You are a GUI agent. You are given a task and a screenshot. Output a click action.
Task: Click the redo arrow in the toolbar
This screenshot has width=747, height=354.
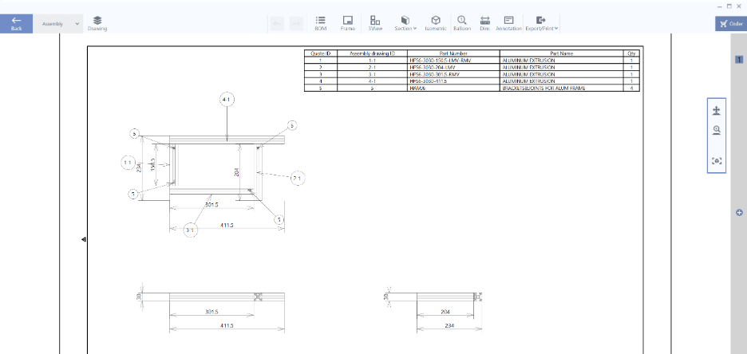296,23
